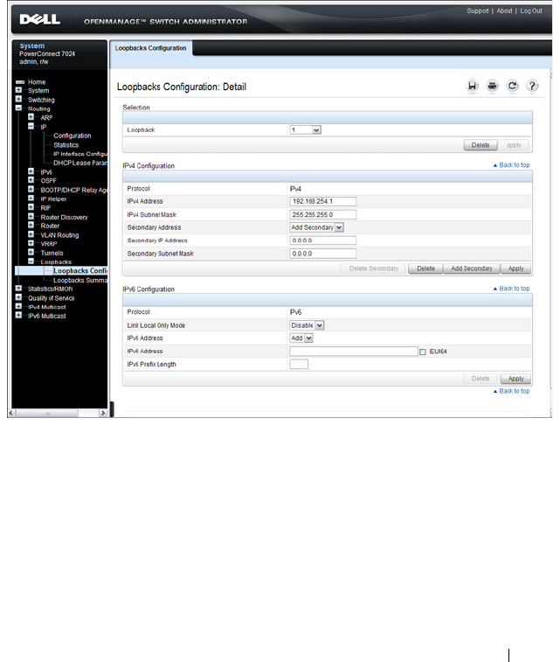
Task: Expand the Quality of Service node
Action: tap(18, 297)
